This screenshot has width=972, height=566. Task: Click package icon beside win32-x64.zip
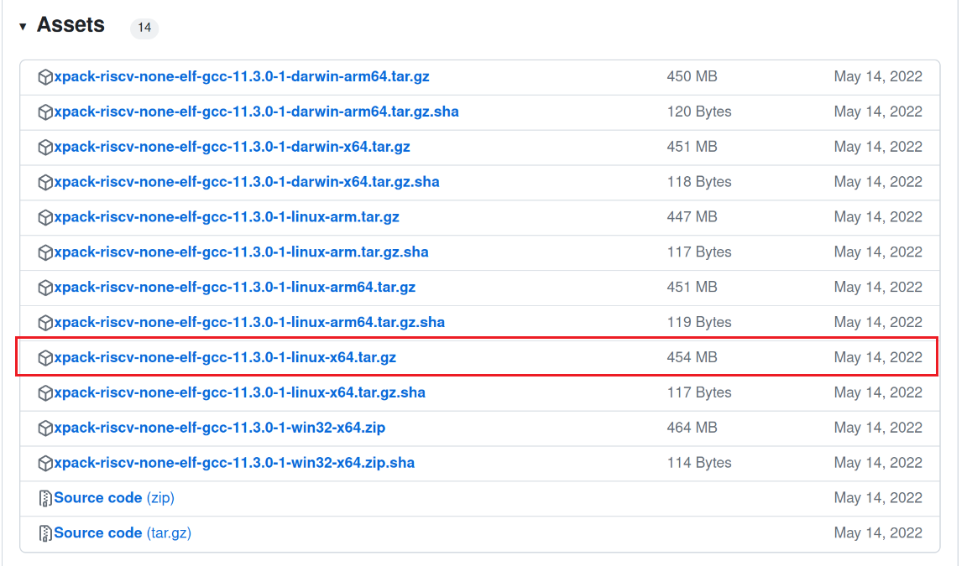45,428
